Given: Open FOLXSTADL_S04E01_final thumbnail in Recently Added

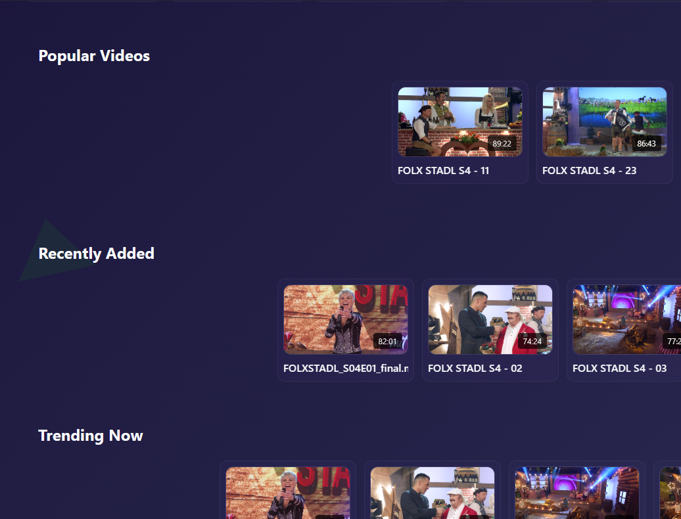Looking at the screenshot, I should click(346, 319).
